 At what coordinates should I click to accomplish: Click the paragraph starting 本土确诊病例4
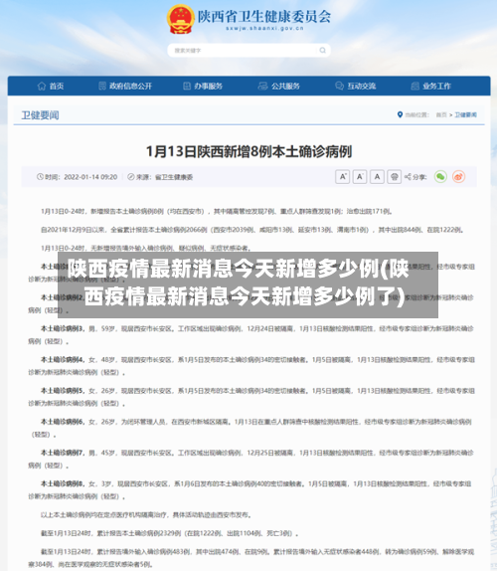pos(251,366)
